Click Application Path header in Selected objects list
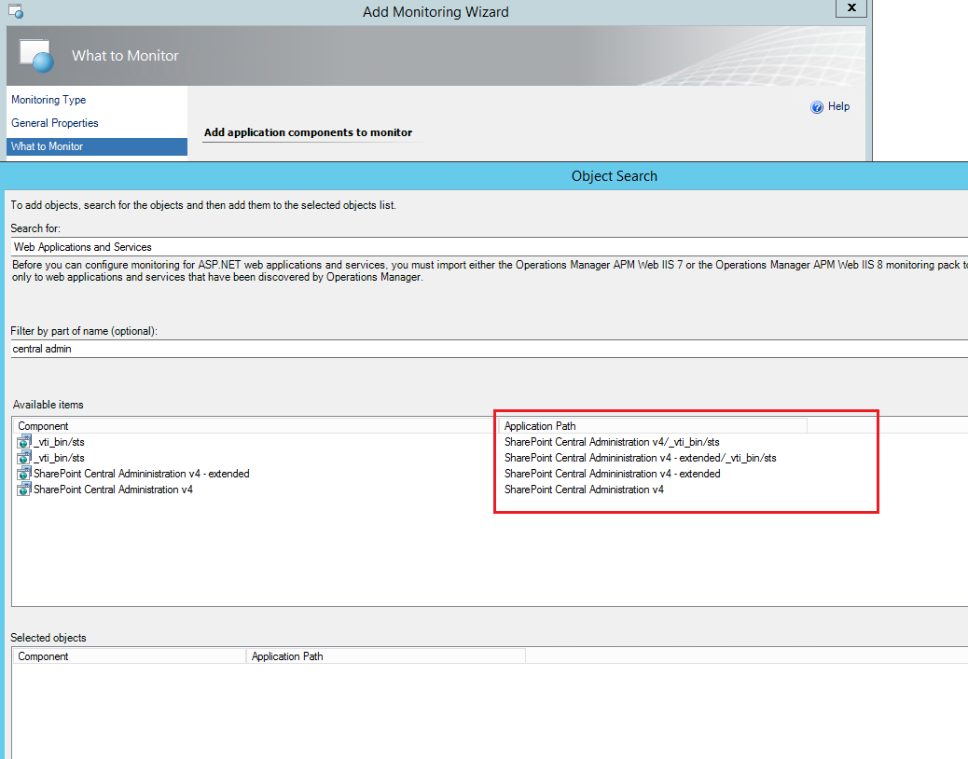The height and width of the screenshot is (759, 968). pos(384,656)
